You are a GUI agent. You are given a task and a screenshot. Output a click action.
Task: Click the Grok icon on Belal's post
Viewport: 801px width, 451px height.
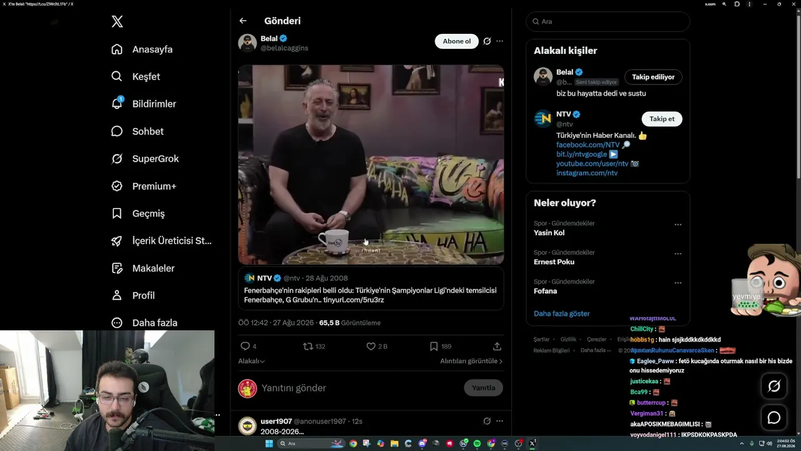pyautogui.click(x=487, y=41)
